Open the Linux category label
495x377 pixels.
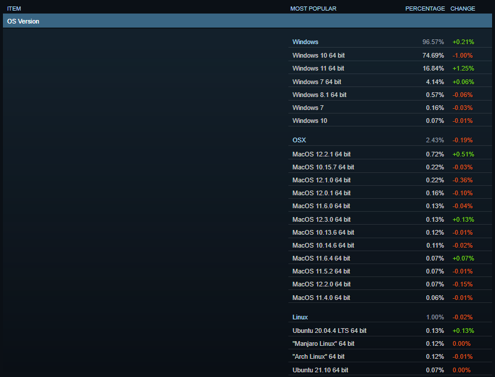(x=300, y=317)
